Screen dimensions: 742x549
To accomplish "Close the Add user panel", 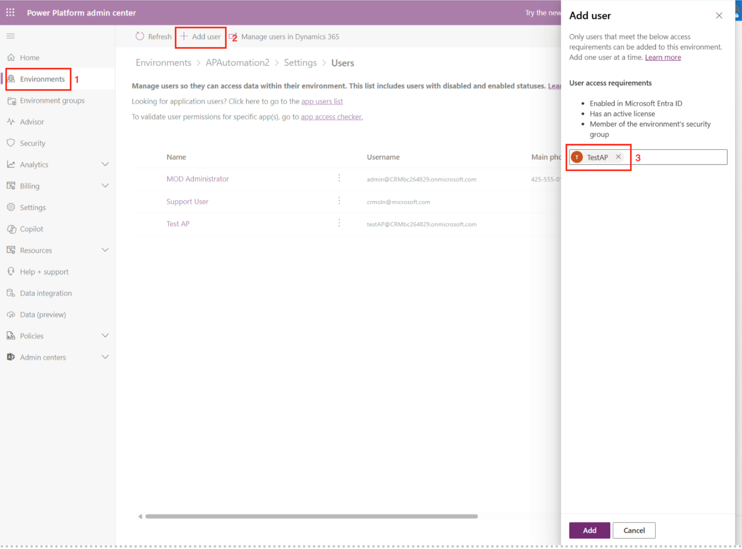I will pyautogui.click(x=719, y=16).
